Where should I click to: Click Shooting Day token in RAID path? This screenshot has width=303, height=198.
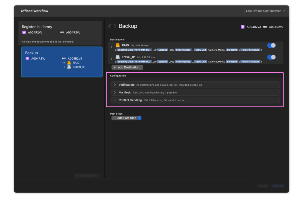[x=183, y=50]
